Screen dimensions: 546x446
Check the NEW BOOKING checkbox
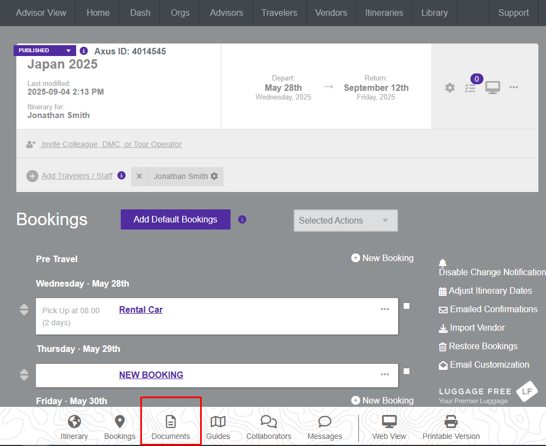click(406, 371)
